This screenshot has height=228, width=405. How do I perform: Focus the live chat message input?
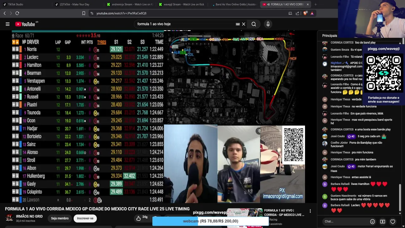pyautogui.click(x=345, y=221)
